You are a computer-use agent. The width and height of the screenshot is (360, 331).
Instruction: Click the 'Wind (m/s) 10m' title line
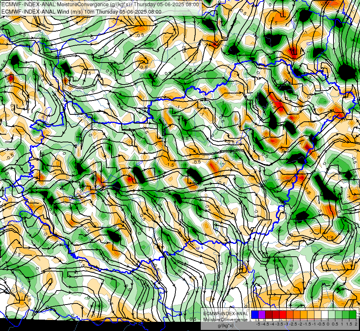click(x=81, y=12)
